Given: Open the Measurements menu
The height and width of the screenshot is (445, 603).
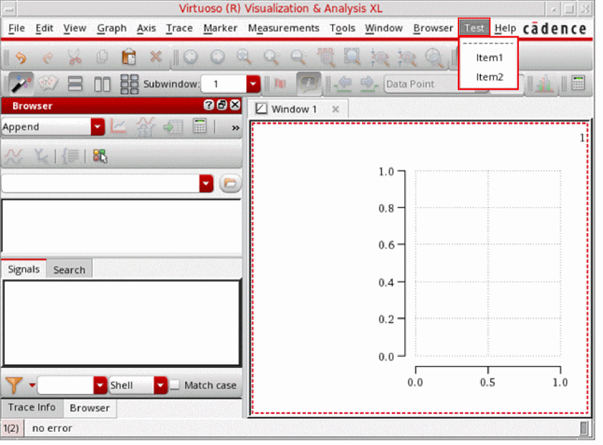Looking at the screenshot, I should pyautogui.click(x=283, y=28).
